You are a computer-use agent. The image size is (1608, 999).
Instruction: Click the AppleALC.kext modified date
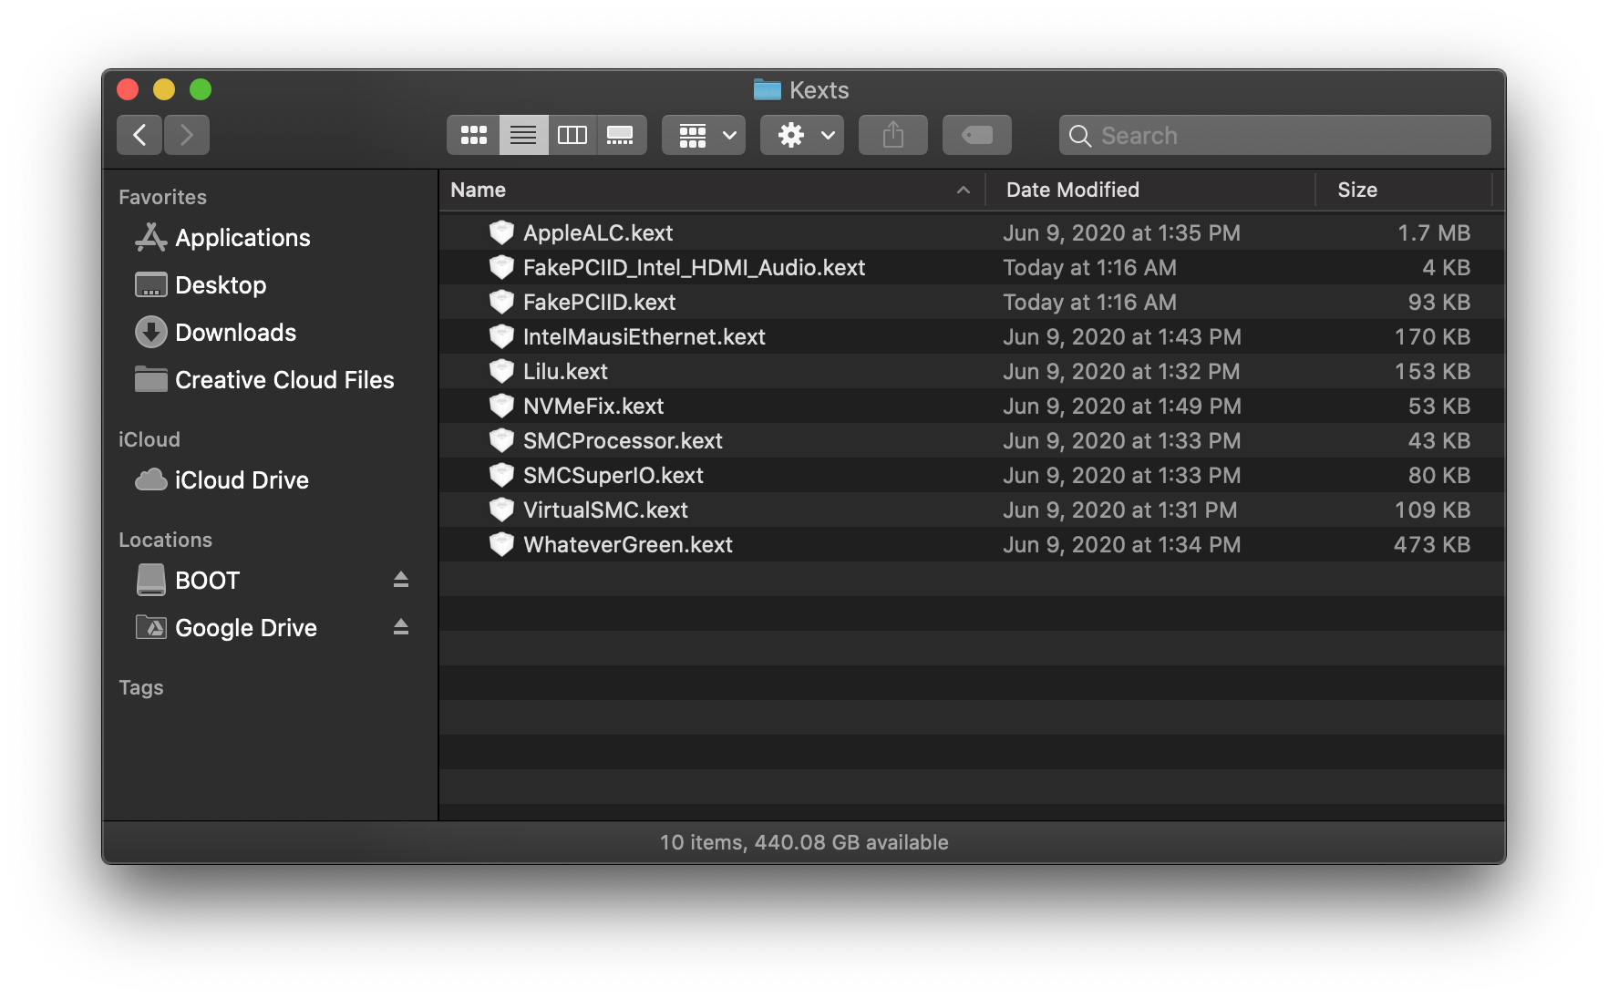[1121, 233]
